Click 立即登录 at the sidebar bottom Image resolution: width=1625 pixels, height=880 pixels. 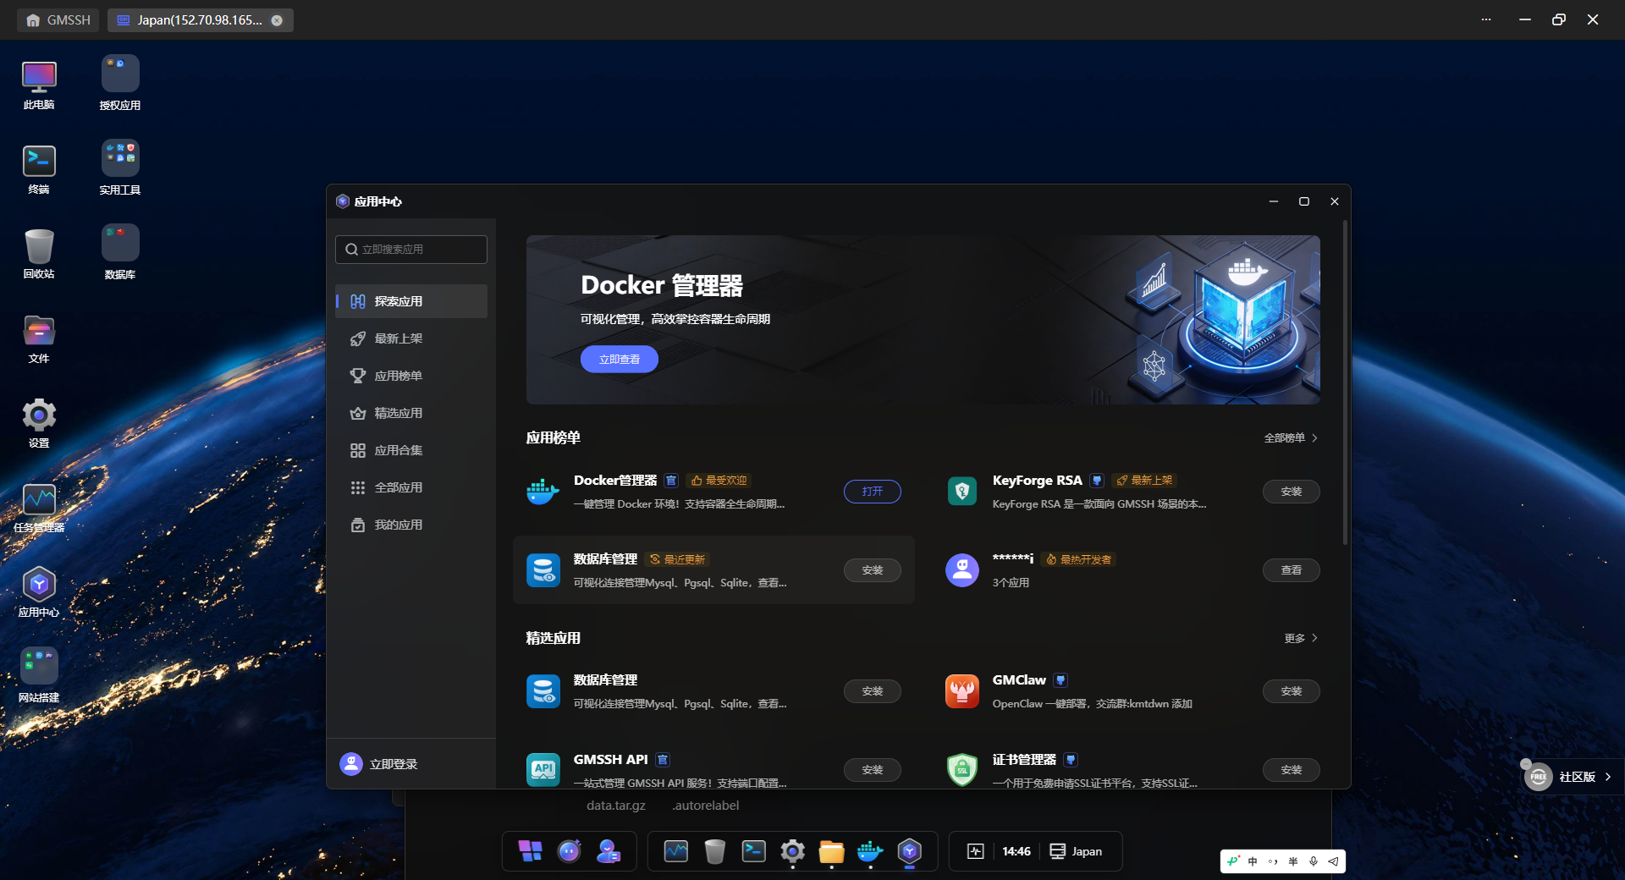379,764
